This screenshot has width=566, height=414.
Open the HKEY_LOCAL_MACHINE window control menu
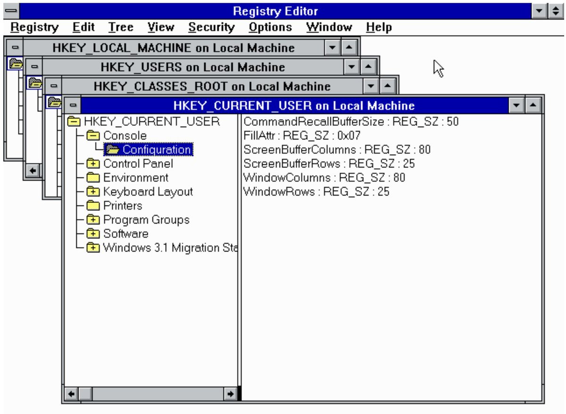pyautogui.click(x=14, y=48)
